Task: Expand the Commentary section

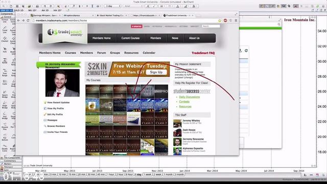Action: pos(11,161)
